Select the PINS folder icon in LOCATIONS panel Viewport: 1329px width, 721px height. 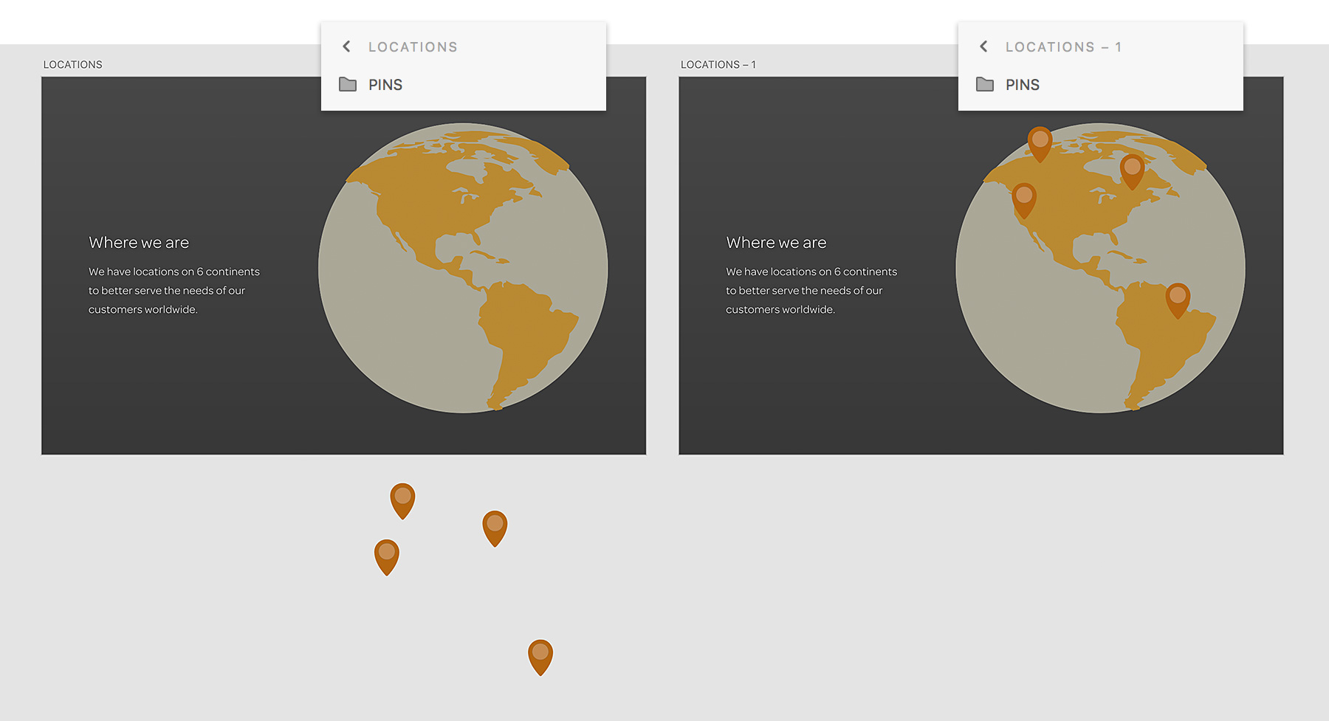tap(348, 84)
